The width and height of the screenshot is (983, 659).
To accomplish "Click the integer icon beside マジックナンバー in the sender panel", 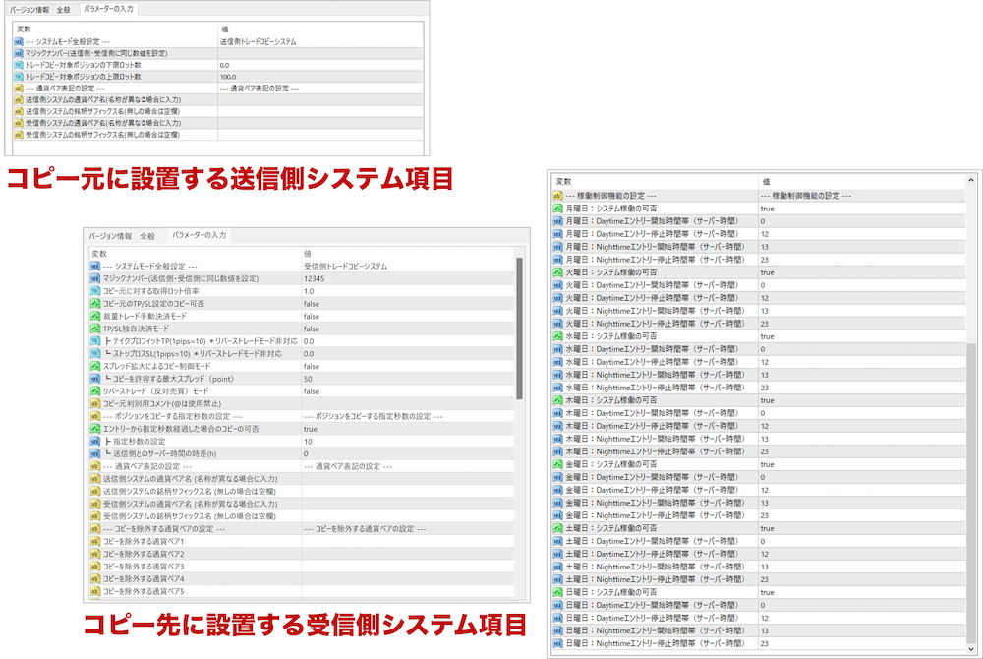I will [x=17, y=54].
